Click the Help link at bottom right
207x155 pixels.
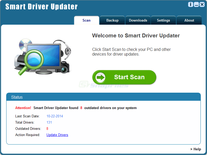(x=196, y=149)
